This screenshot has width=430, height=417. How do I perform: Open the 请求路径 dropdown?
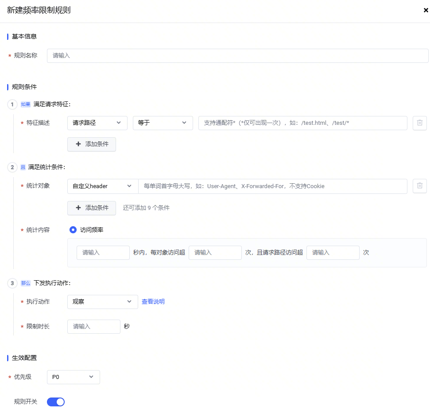97,123
